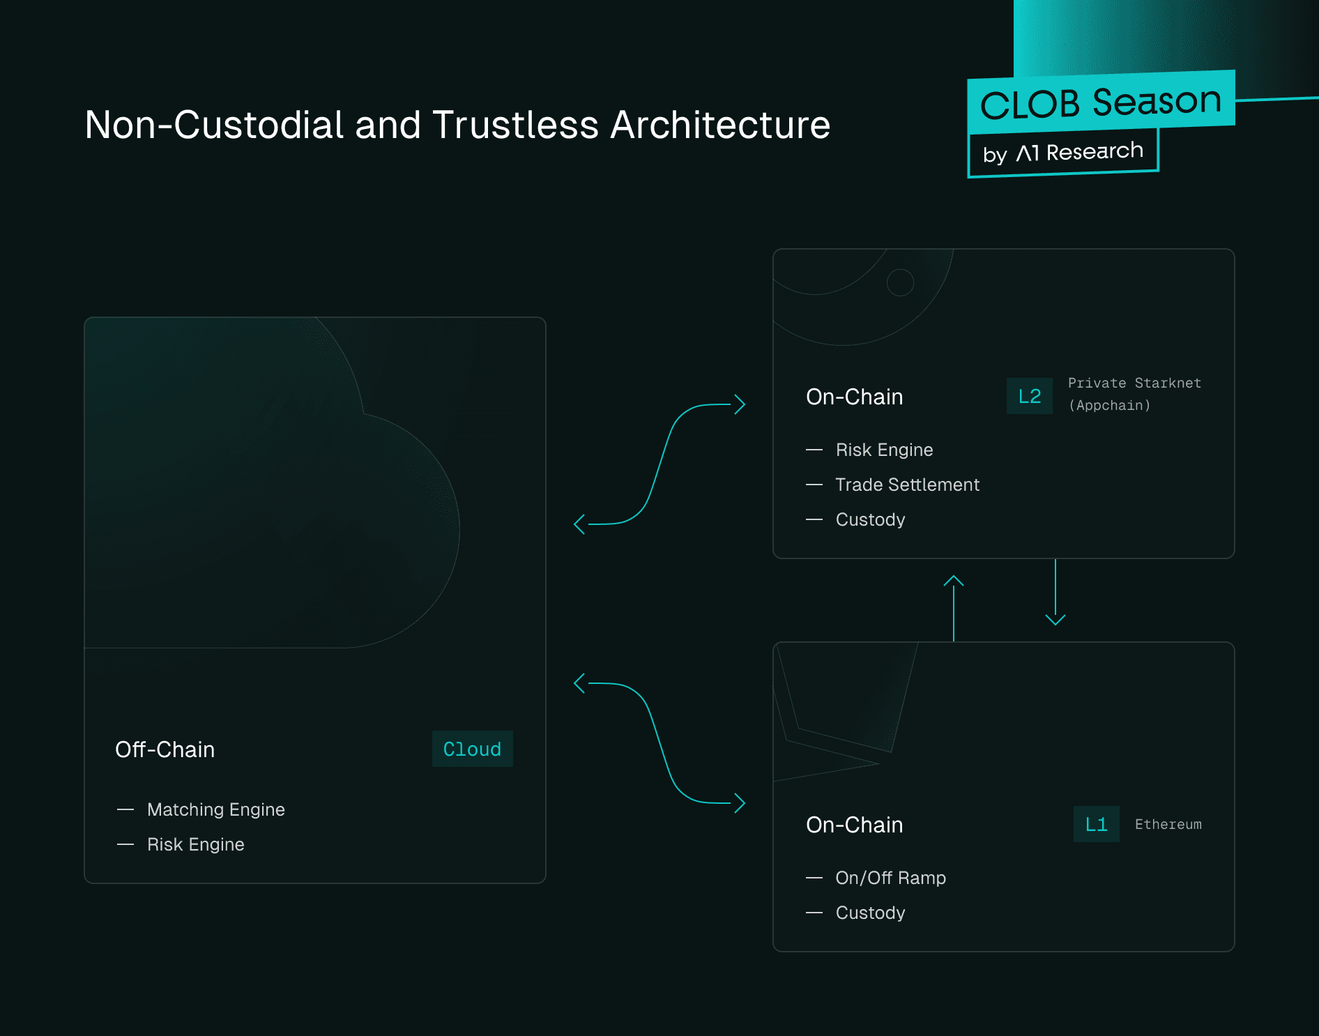Select the Off-Chain heading
The height and width of the screenshot is (1036, 1319).
pyautogui.click(x=165, y=749)
